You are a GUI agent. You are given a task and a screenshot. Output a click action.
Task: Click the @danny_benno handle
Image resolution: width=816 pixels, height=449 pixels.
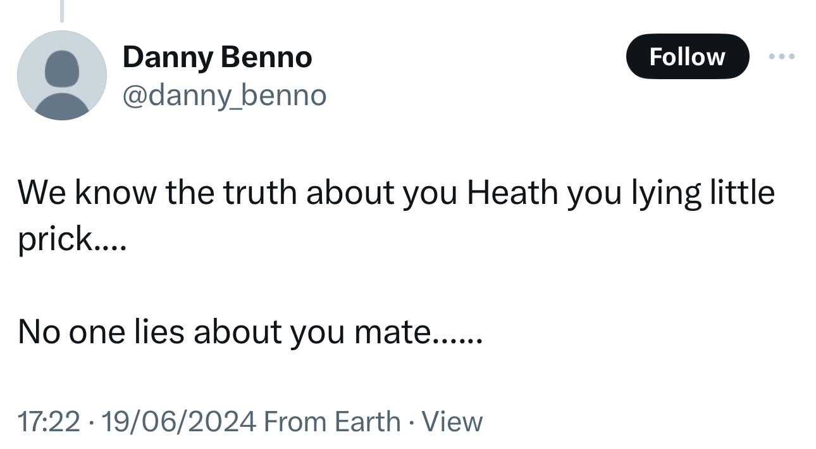click(224, 96)
